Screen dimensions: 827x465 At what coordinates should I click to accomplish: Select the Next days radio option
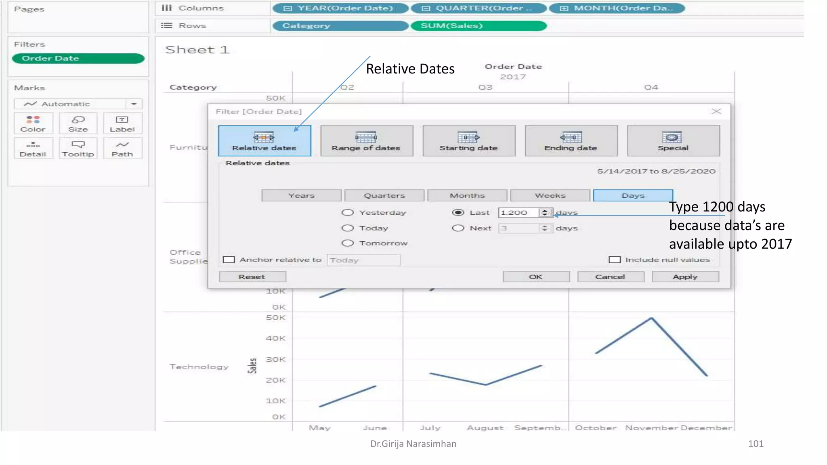(x=458, y=228)
